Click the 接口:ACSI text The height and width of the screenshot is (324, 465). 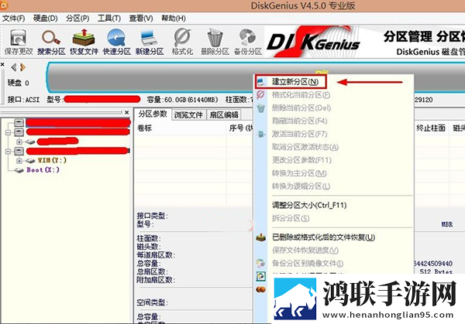23,100
